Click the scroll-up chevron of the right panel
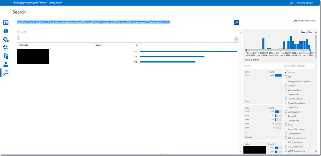Screen dimensions: 321x156 tap(316, 31)
